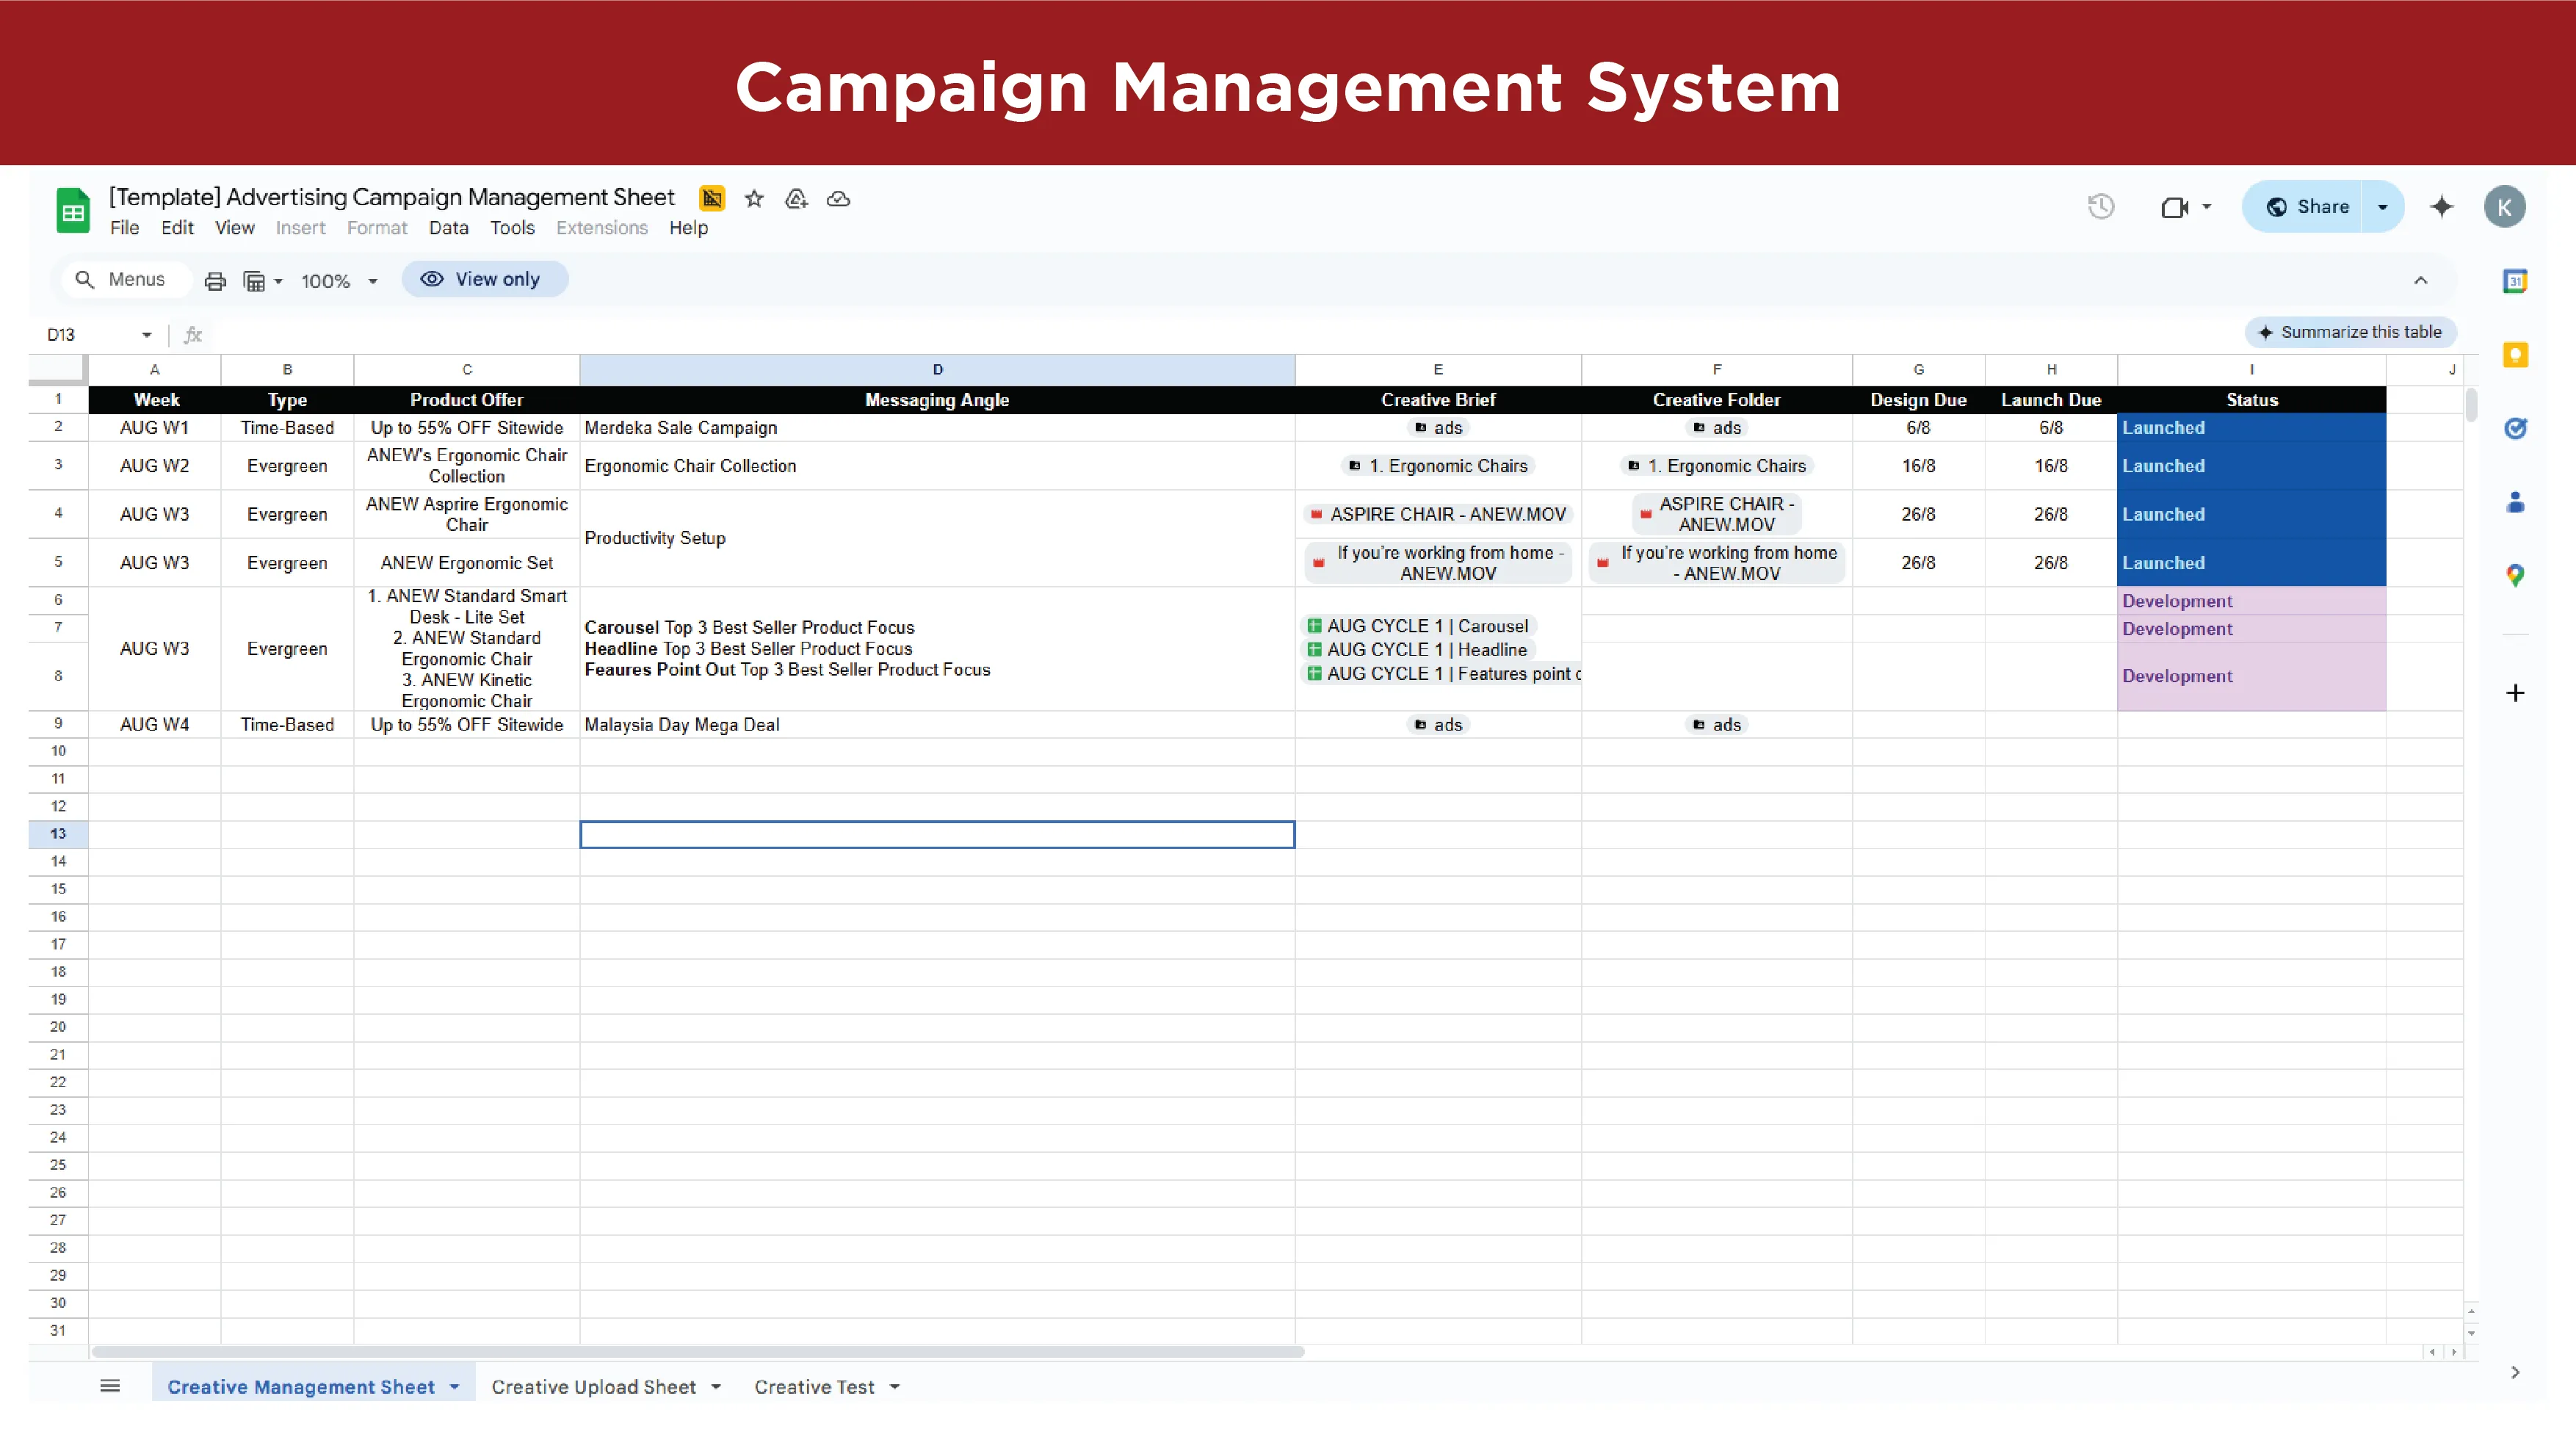Open AUG CYCLE 1 | Headline link

click(x=1417, y=650)
